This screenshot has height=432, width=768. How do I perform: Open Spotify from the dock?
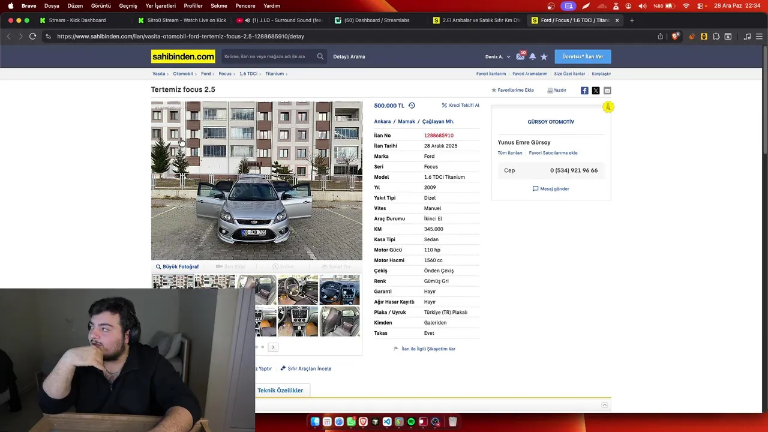point(411,422)
